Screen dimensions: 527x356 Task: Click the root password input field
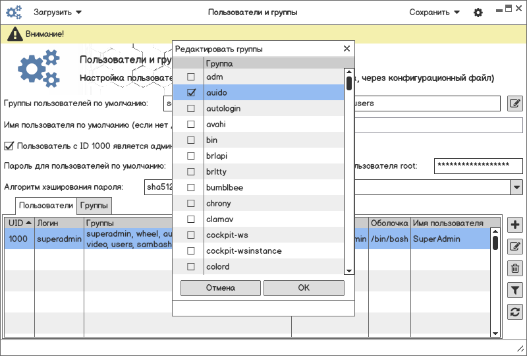(x=478, y=166)
